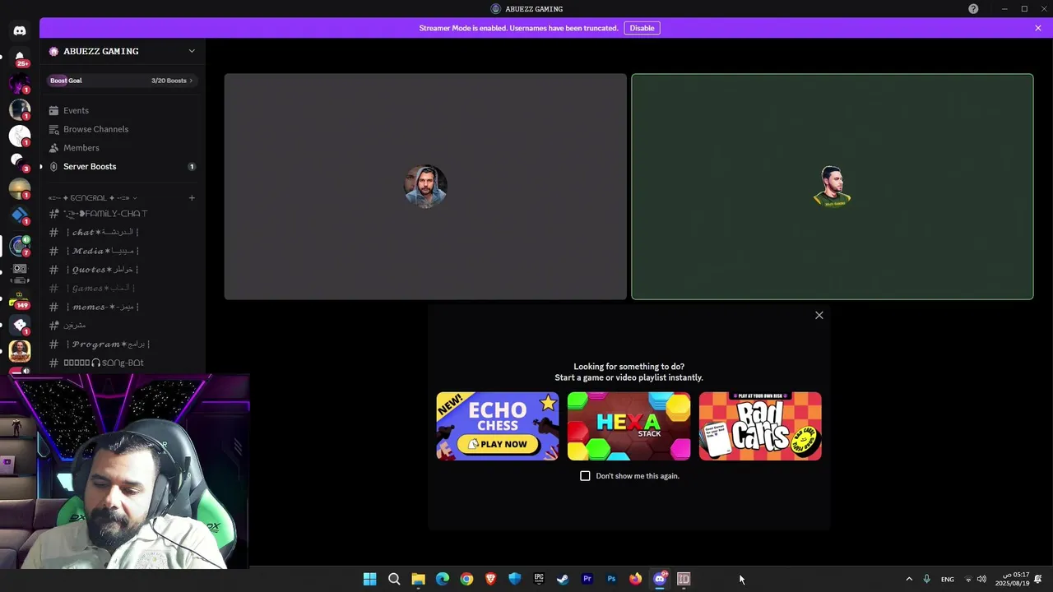1053x592 pixels.
Task: Close the activity suggestions panel
Action: tap(819, 316)
